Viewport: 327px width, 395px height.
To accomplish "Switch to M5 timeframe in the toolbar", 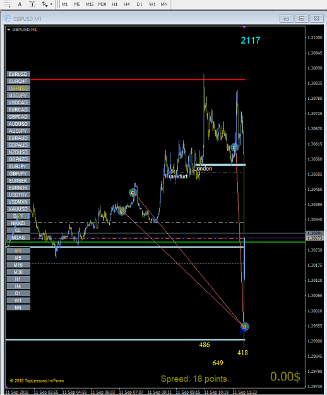I will [x=77, y=4].
